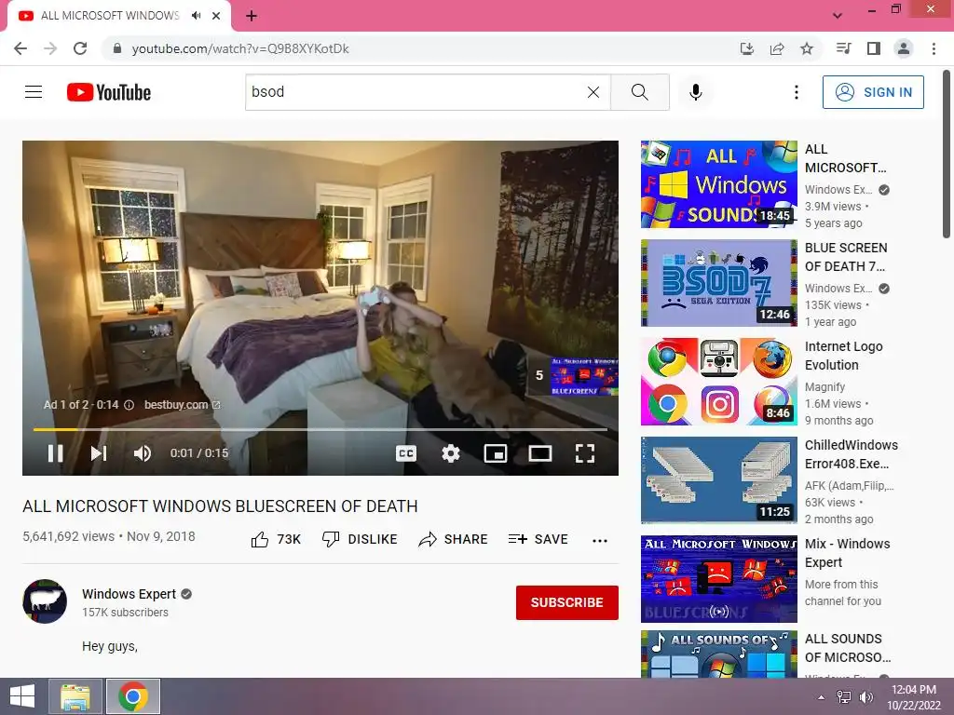Open File Explorer from taskbar

[75, 696]
